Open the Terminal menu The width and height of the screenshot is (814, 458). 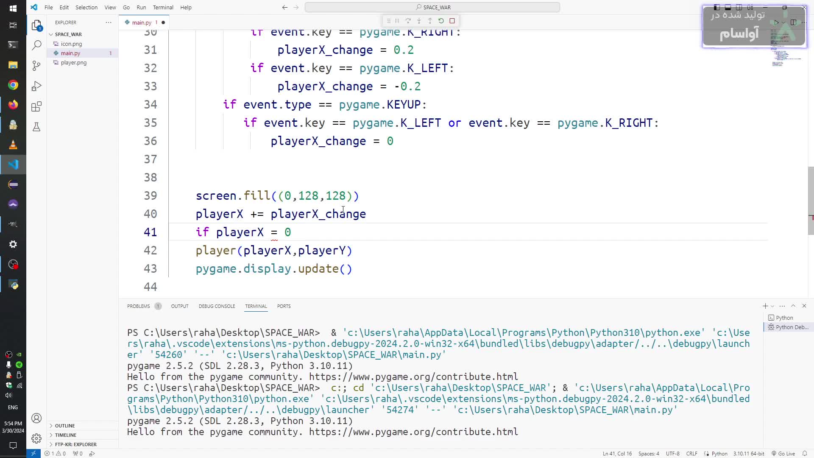[x=163, y=7]
